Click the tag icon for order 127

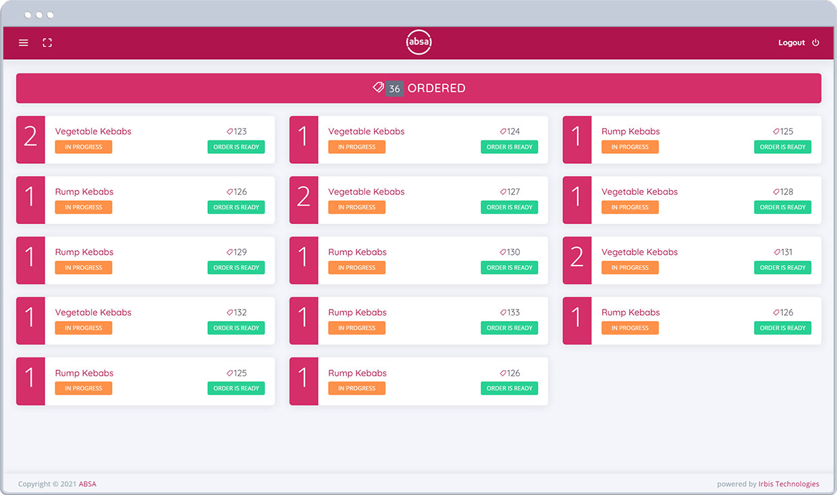point(503,192)
